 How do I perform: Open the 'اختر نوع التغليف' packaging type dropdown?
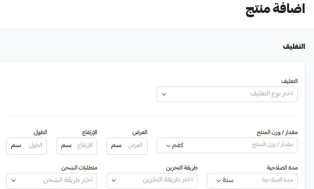[x=227, y=94]
